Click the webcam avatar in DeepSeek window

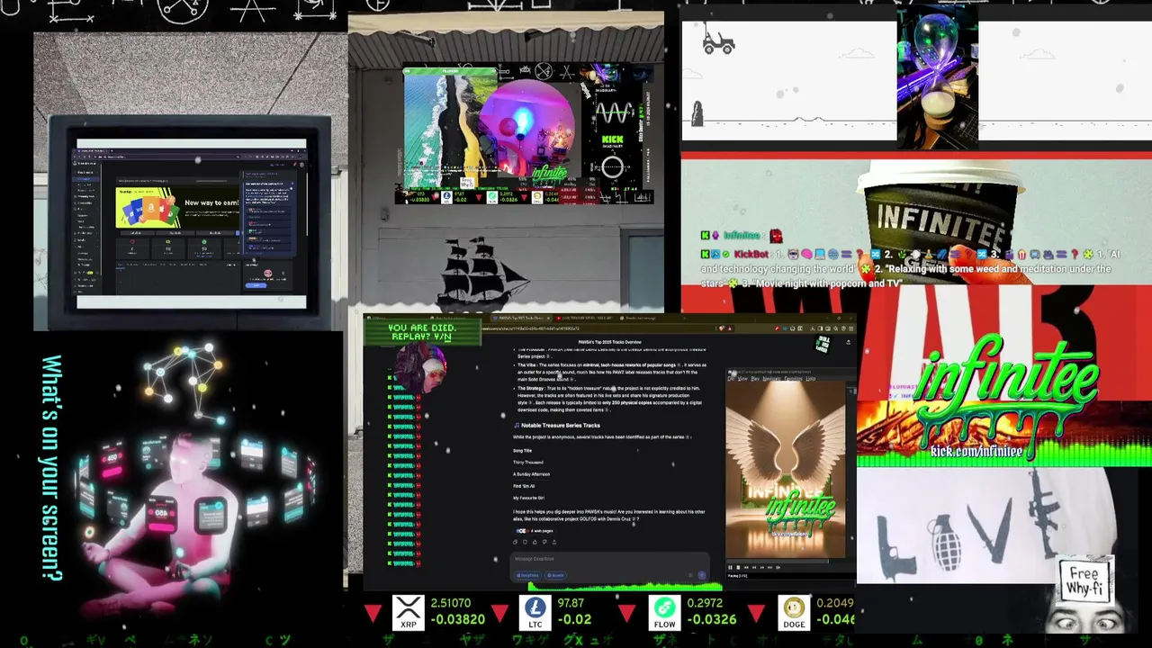[x=420, y=367]
